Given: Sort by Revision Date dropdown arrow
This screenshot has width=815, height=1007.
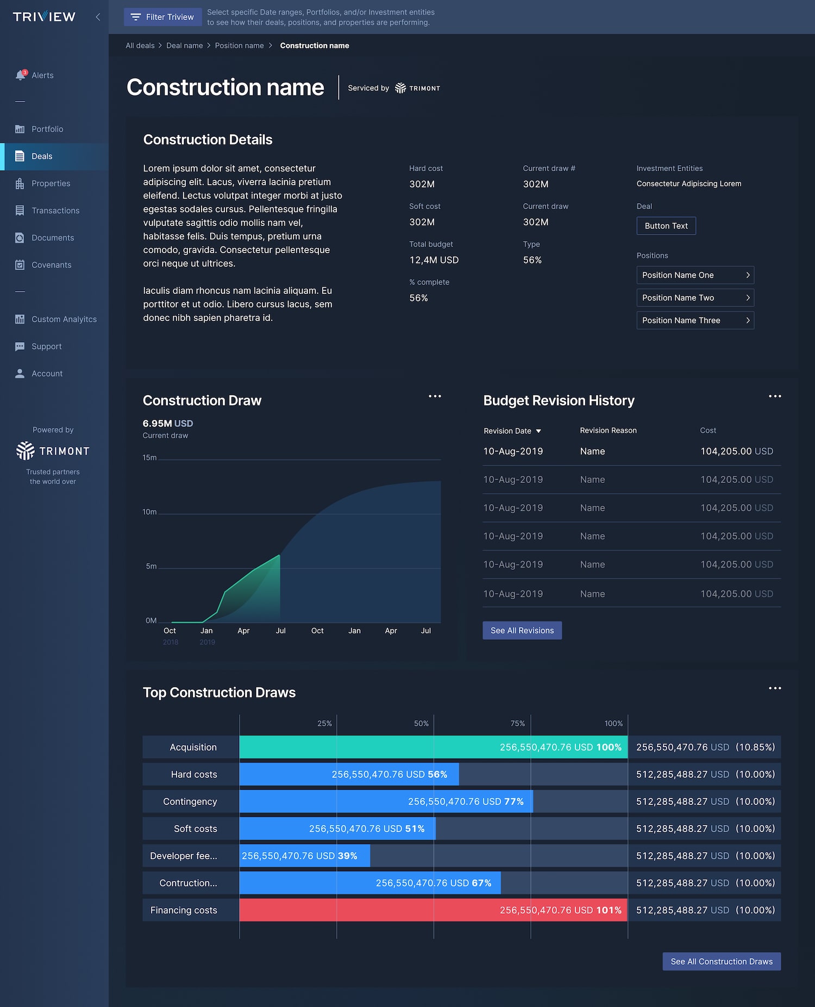Looking at the screenshot, I should click(538, 431).
